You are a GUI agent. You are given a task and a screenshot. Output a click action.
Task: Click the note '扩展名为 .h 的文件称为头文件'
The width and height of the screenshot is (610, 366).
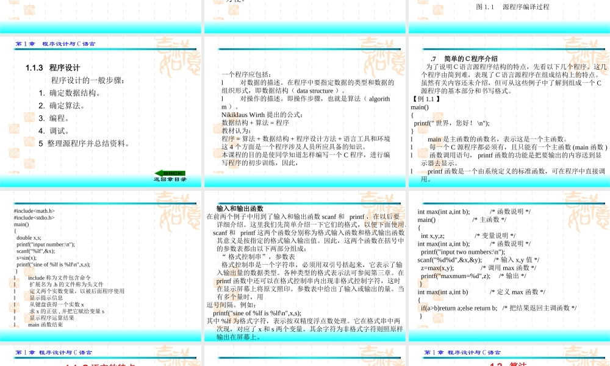coord(66,284)
